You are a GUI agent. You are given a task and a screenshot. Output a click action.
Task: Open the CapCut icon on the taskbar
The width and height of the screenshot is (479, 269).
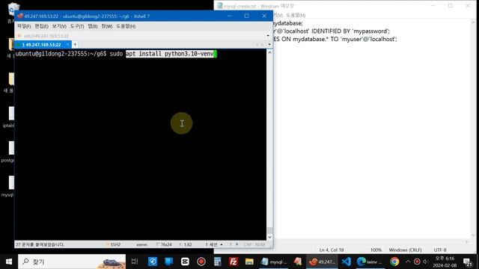[x=185, y=262]
